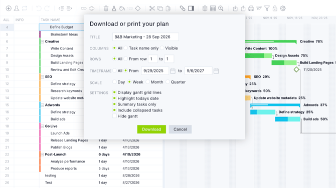Screen dimensions: 336x188
Task: Uncheck 'Highlight todays date' checkbox
Action: point(114,98)
